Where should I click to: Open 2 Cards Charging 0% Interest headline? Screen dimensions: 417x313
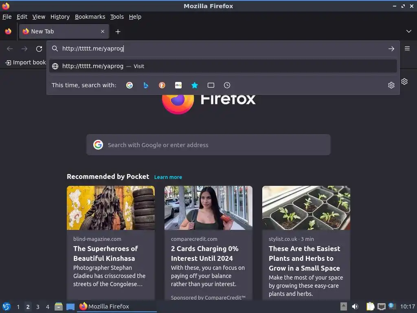pos(205,253)
